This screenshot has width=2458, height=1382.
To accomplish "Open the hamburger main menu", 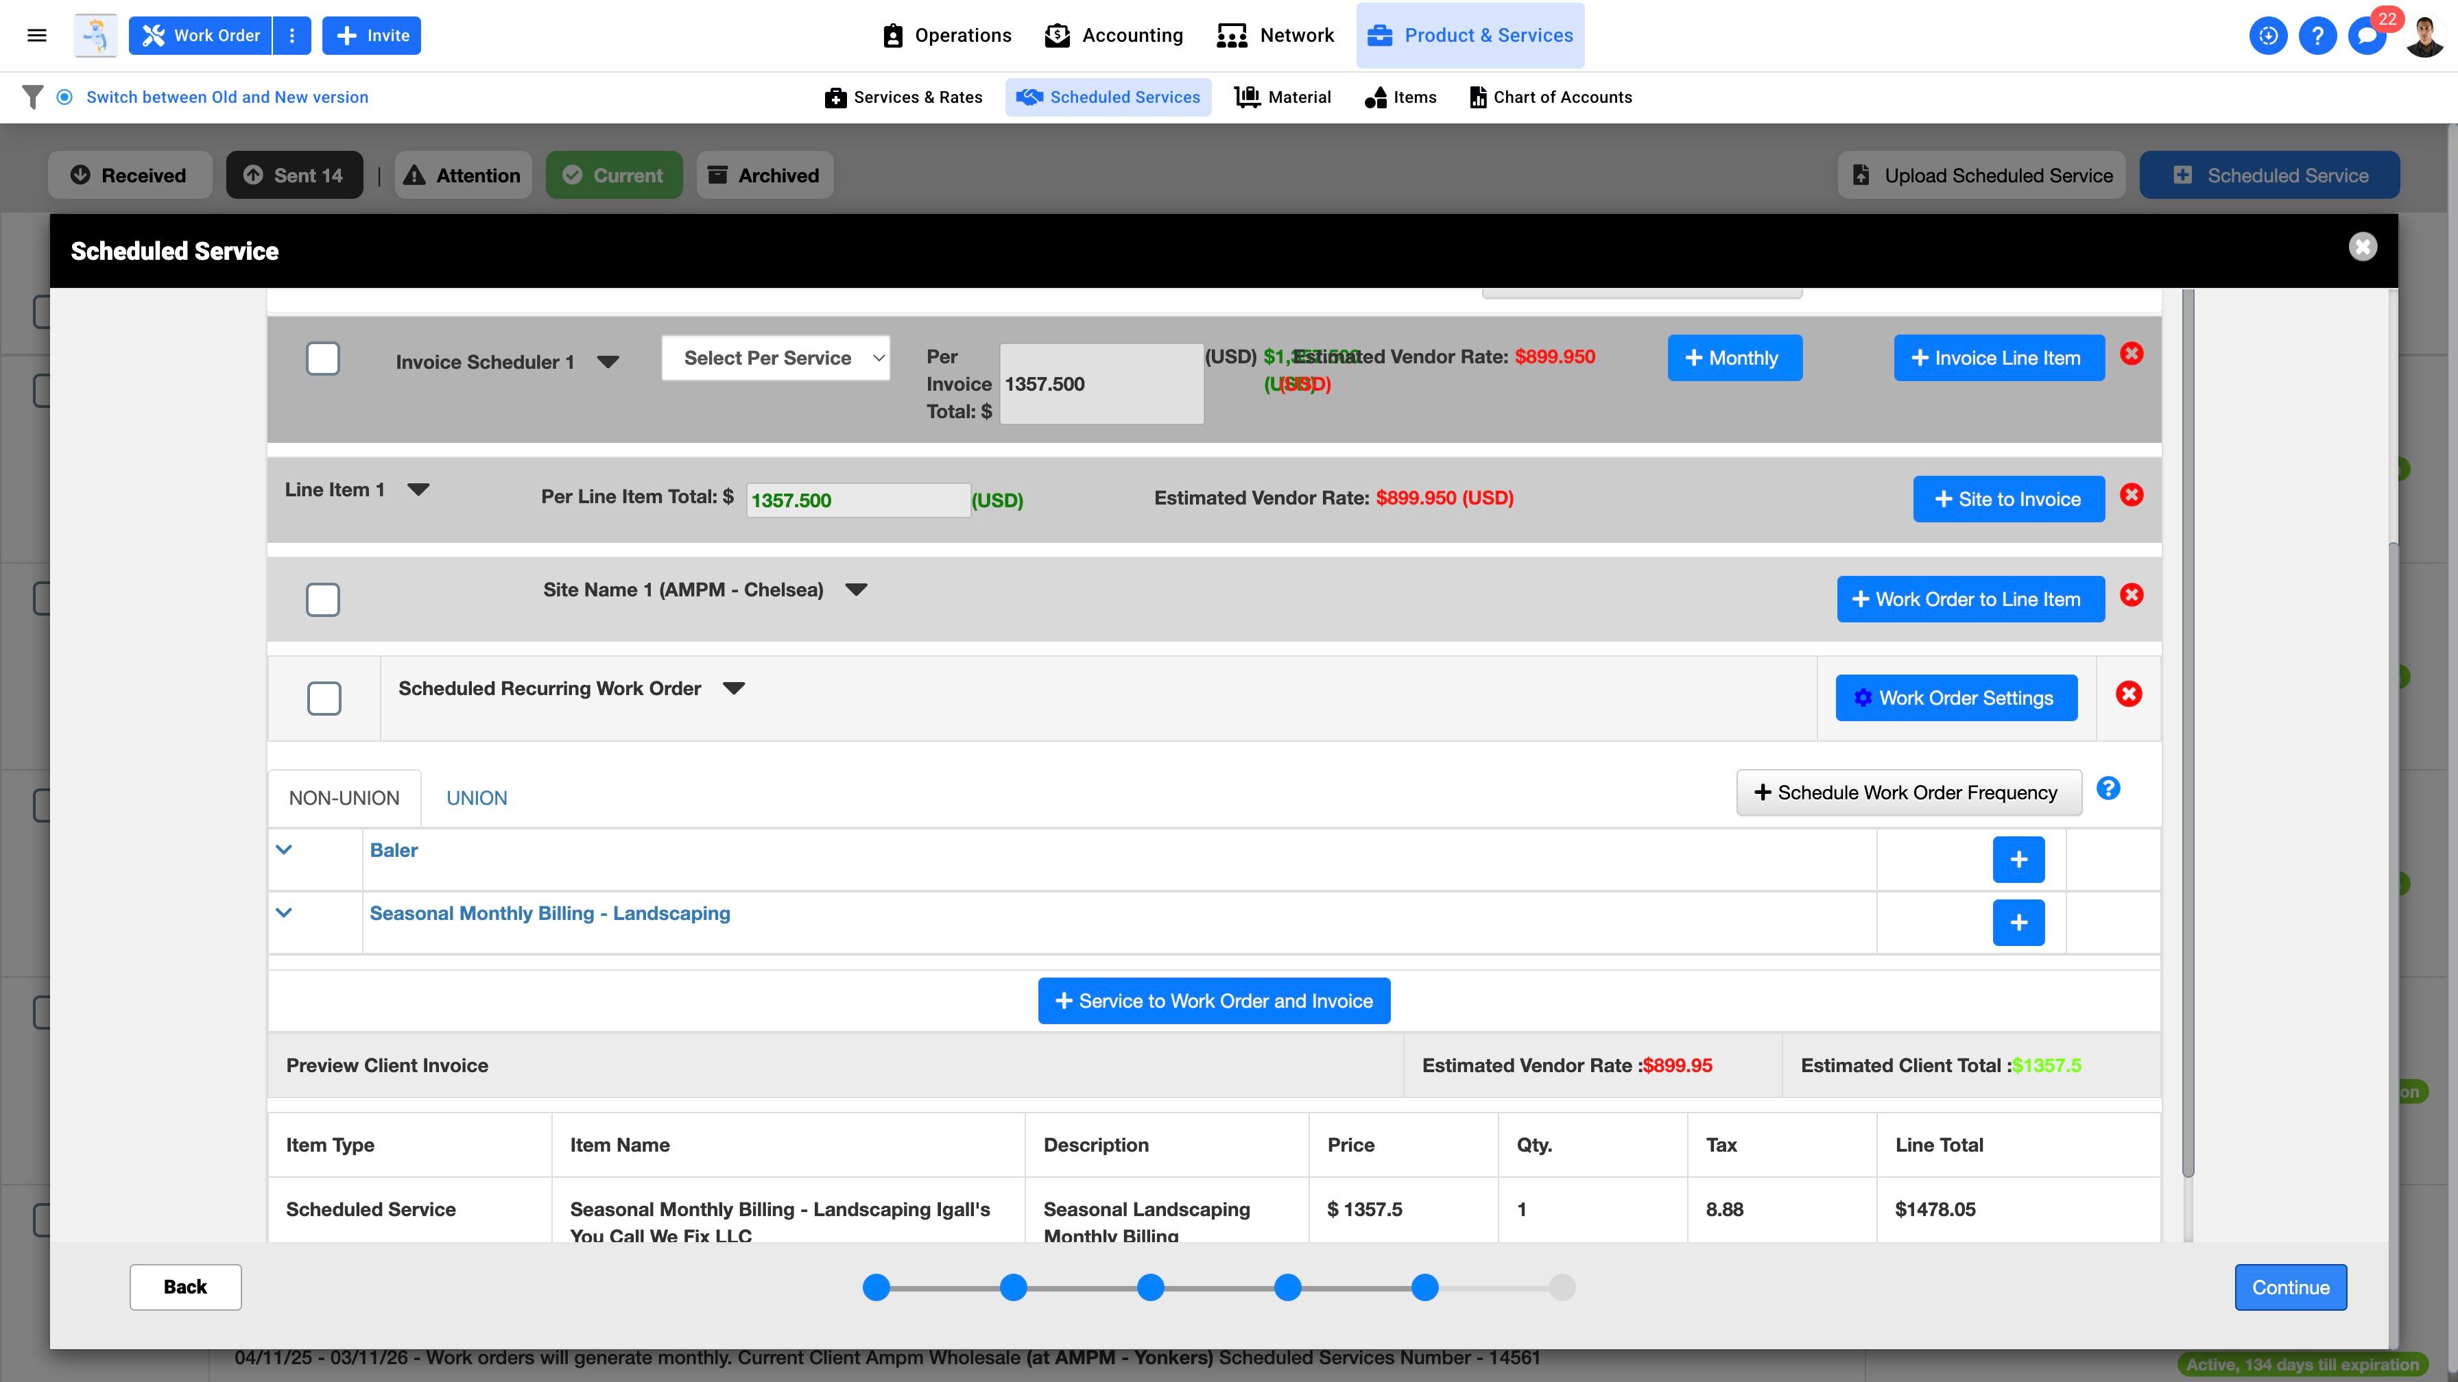I will point(37,35).
